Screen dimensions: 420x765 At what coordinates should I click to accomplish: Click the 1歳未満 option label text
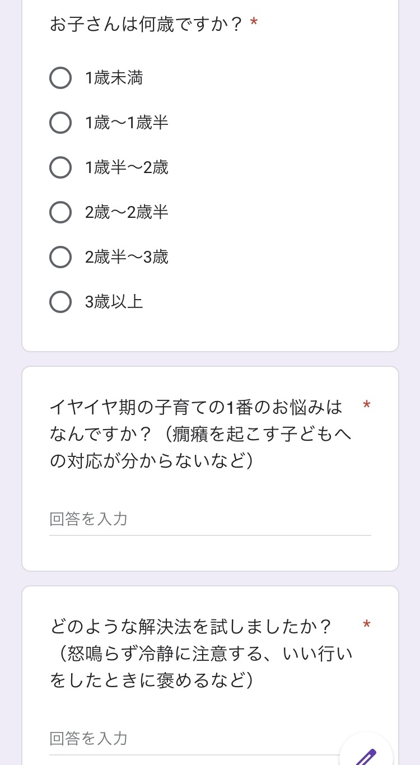(x=114, y=78)
